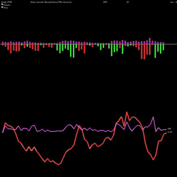Click the Volume legend color swatch
177x177 pixels.
[2, 4]
